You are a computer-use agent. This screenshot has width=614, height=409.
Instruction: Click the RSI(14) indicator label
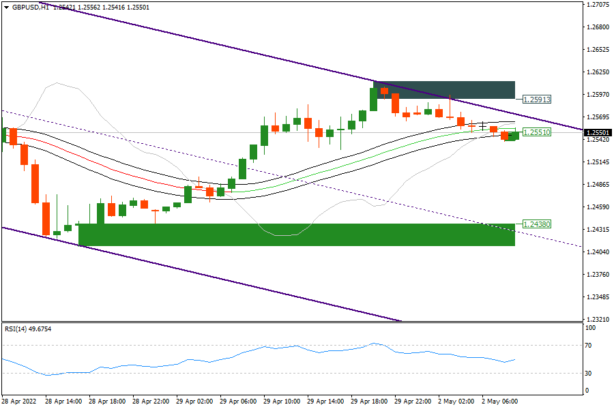28,329
